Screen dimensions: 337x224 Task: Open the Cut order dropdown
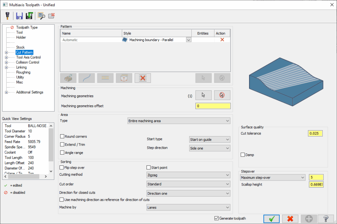click(x=188, y=184)
